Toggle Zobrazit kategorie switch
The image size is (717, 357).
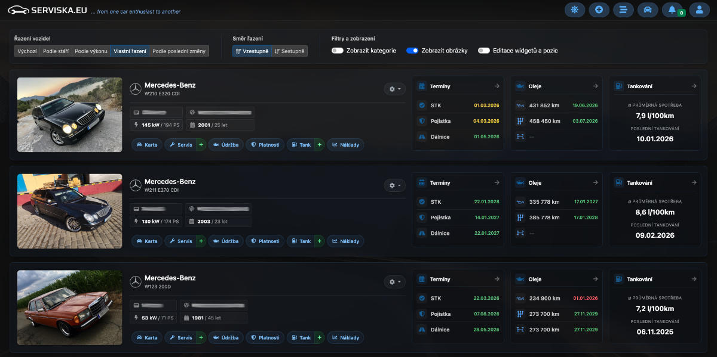(338, 51)
